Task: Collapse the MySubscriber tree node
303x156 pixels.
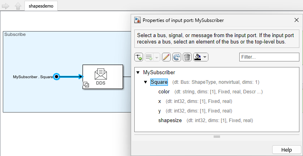Action: click(x=138, y=73)
